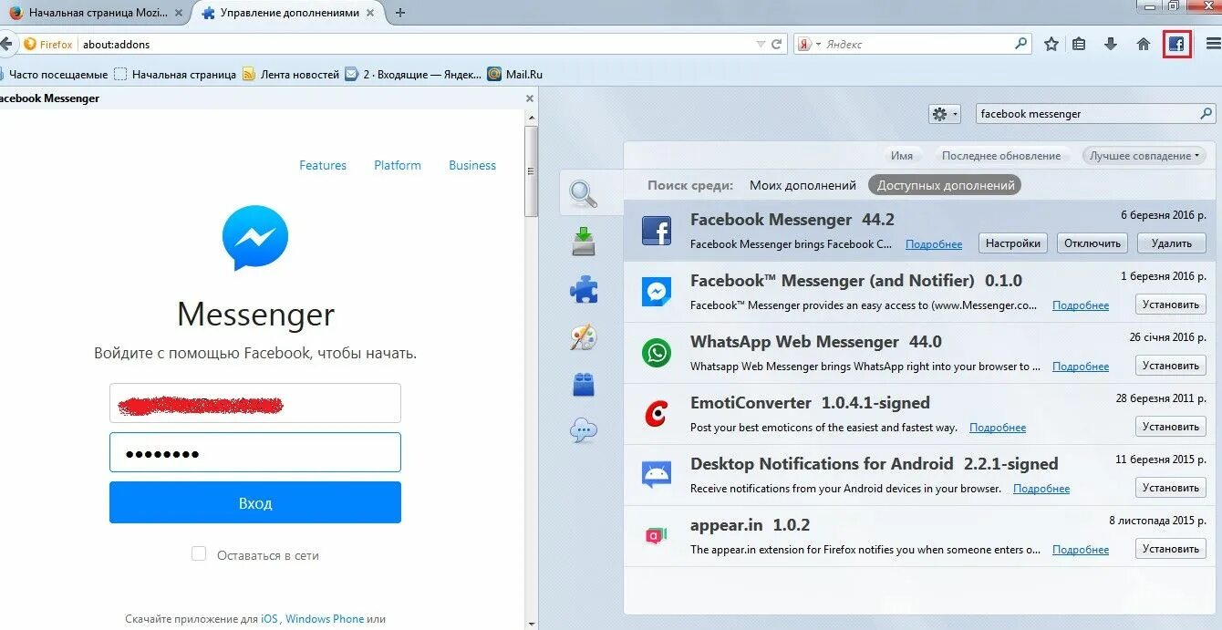
Task: Install the EmotiConverter add-on
Action: pos(1171,427)
